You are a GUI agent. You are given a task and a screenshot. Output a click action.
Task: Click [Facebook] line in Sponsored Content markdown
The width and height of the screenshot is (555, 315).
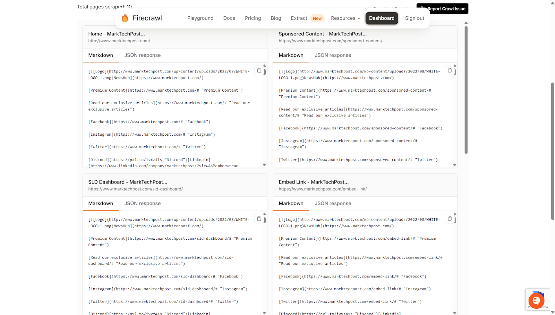coord(360,128)
